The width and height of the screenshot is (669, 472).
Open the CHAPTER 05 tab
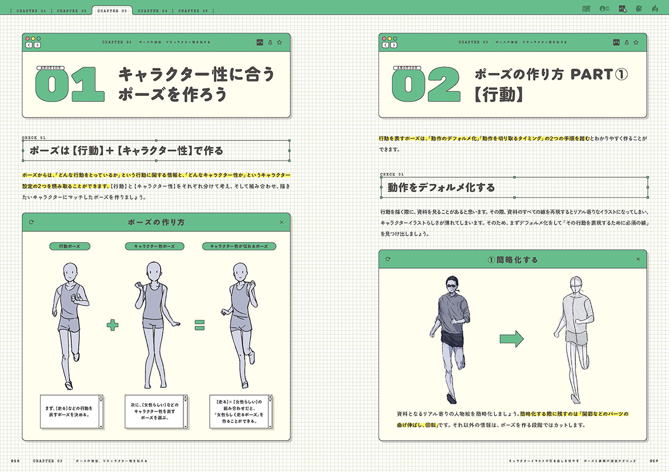point(193,11)
